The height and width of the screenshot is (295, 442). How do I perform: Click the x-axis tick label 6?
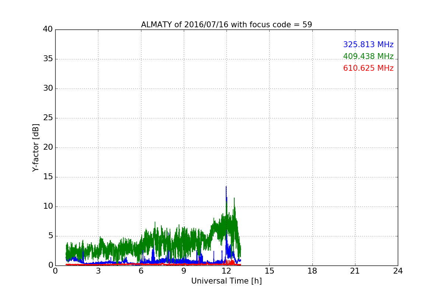click(141, 271)
